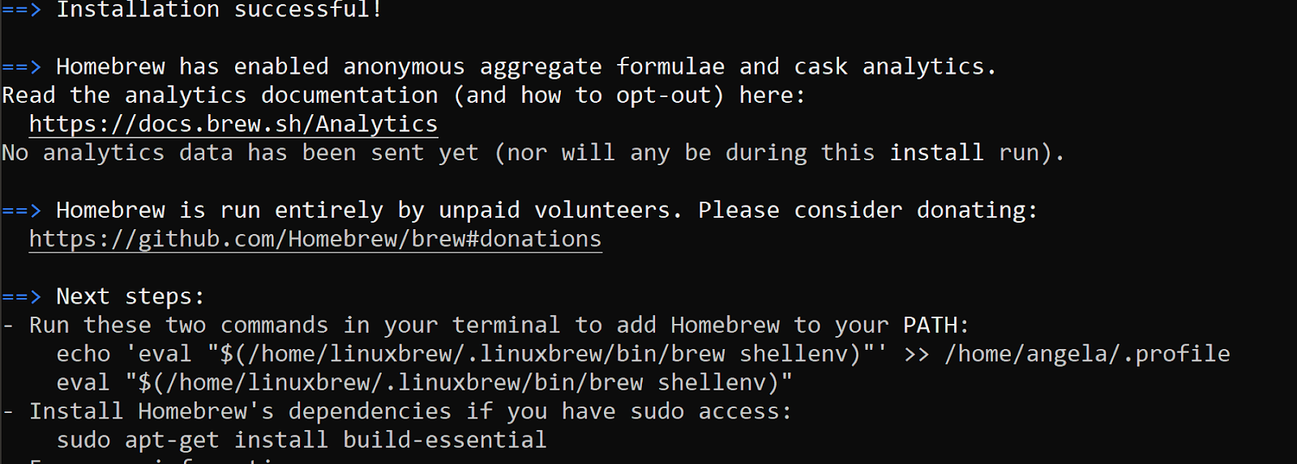Click the blue arrow before 'Next steps:'
The image size is (1297, 464).
click(x=21, y=296)
